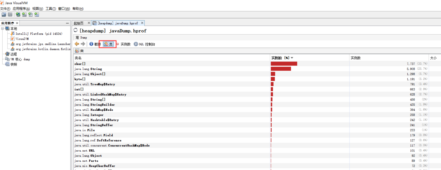Click the Java VisualVM title bar icon

point(2,3)
